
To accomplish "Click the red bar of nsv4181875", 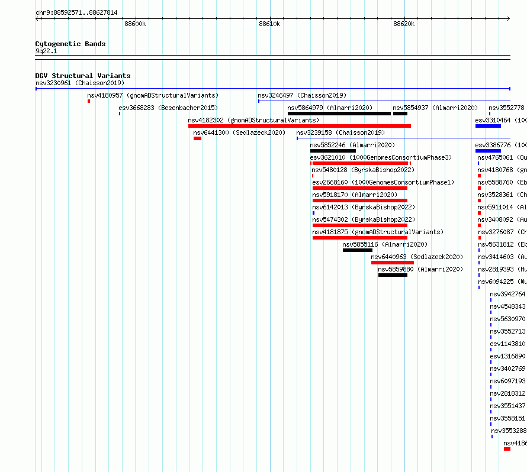I will click(x=360, y=238).
